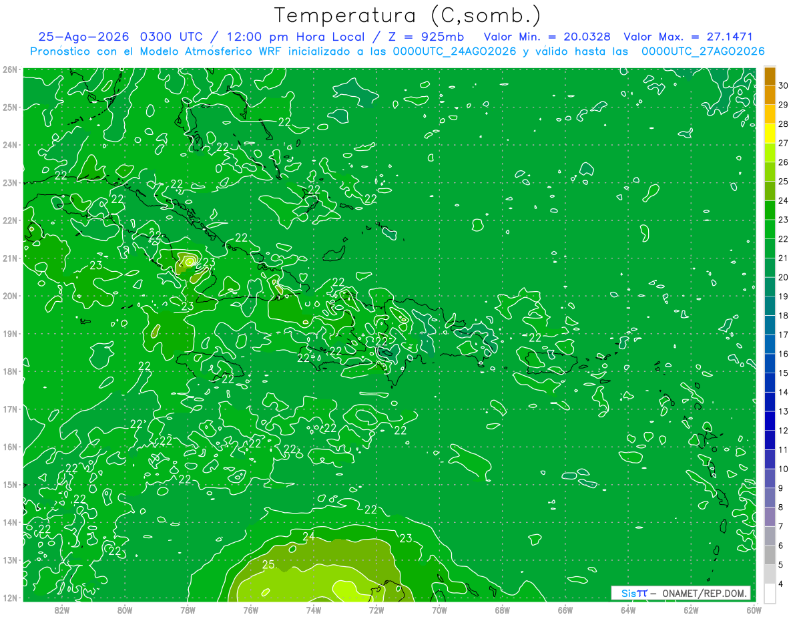Click the '24N' latitude axis label
This screenshot has width=801, height=619.
(x=9, y=145)
